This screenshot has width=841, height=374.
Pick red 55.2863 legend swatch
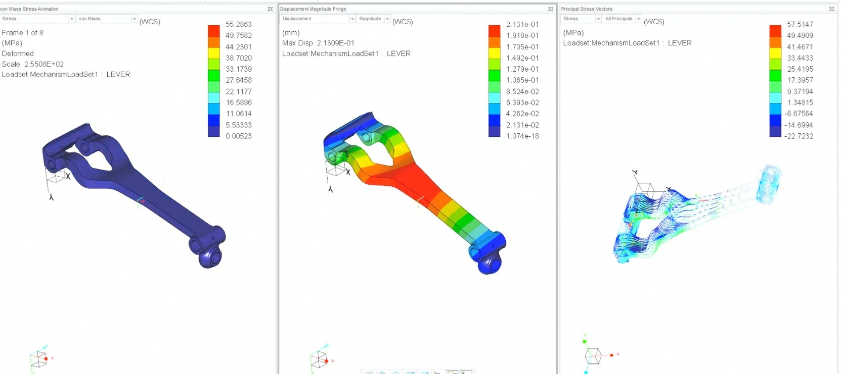pos(213,30)
